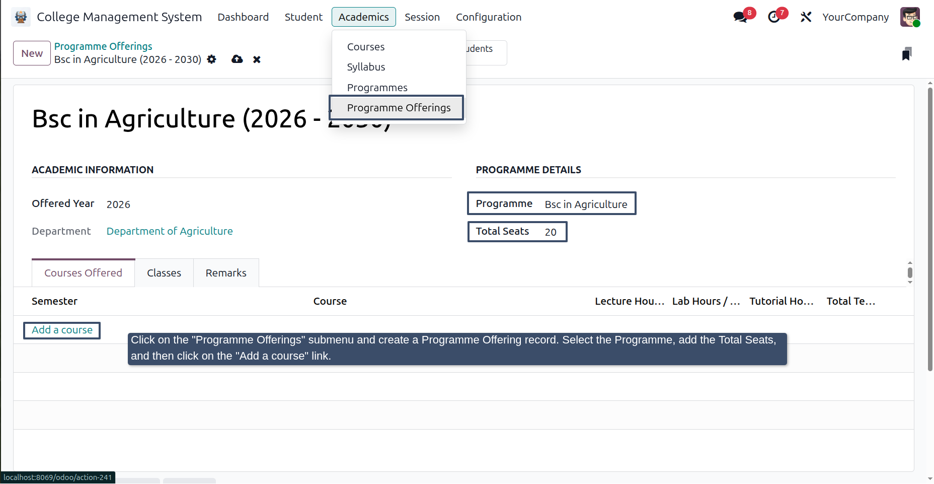
Task: Follow the Programme Offerings breadcrumb link
Action: click(x=103, y=46)
